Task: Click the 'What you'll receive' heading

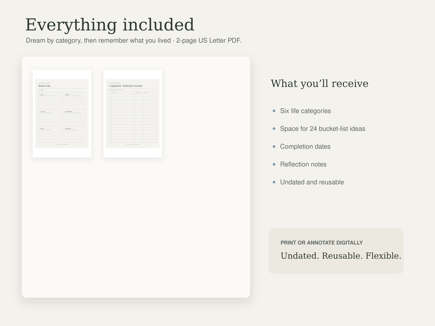Action: pos(319,83)
